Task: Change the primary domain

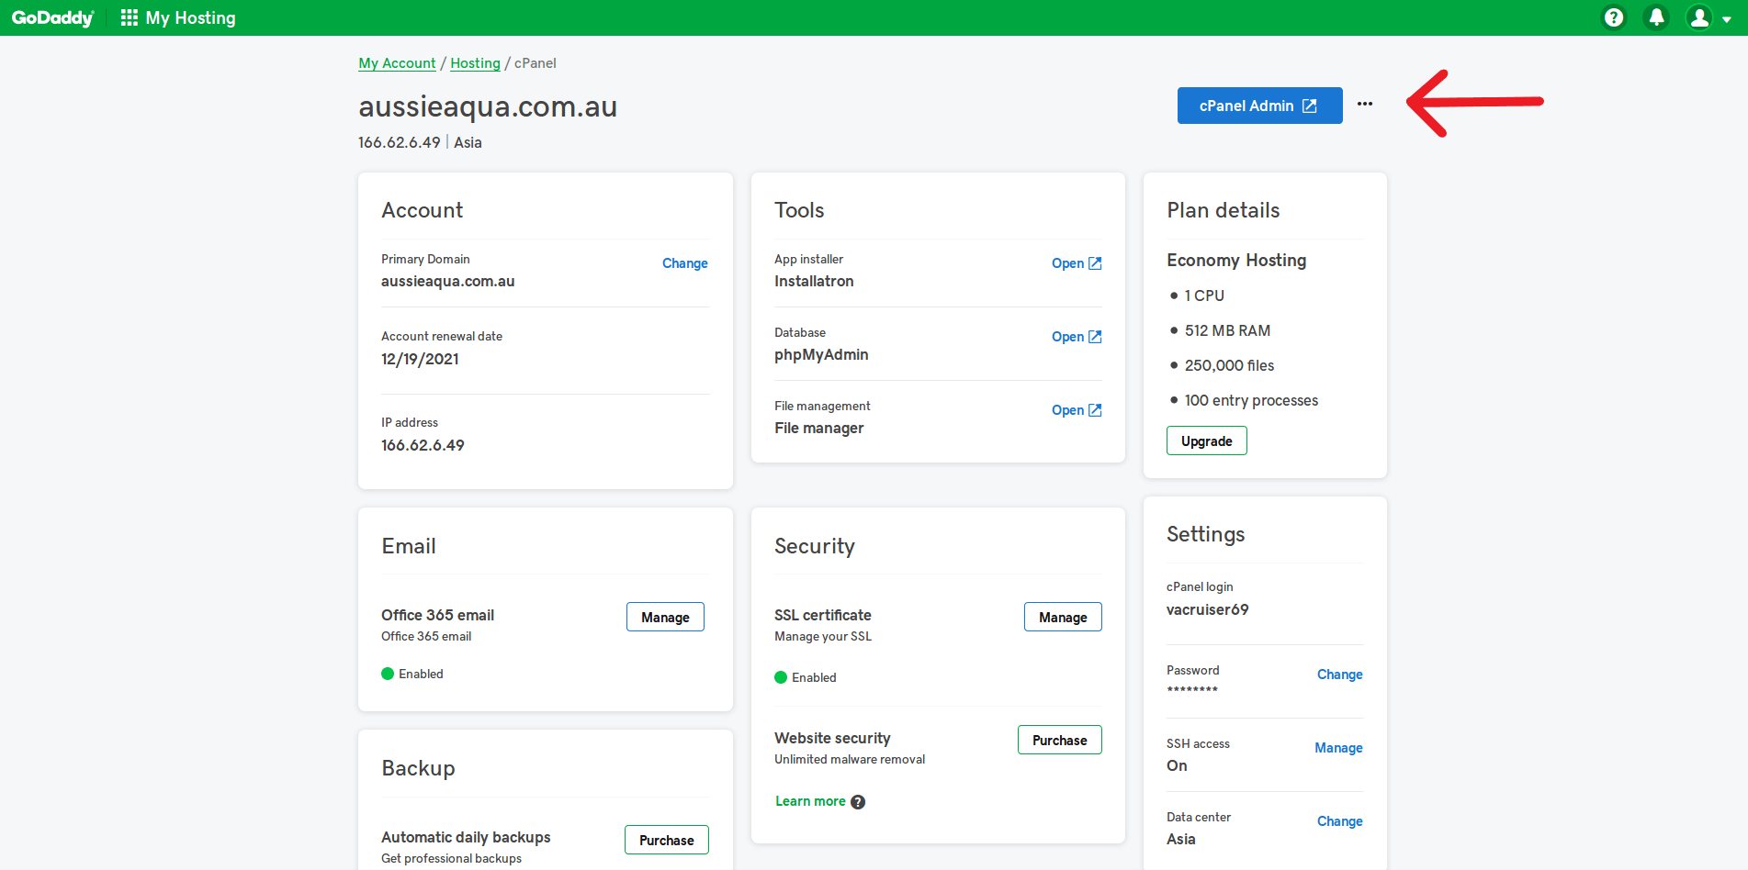Action: pos(684,263)
